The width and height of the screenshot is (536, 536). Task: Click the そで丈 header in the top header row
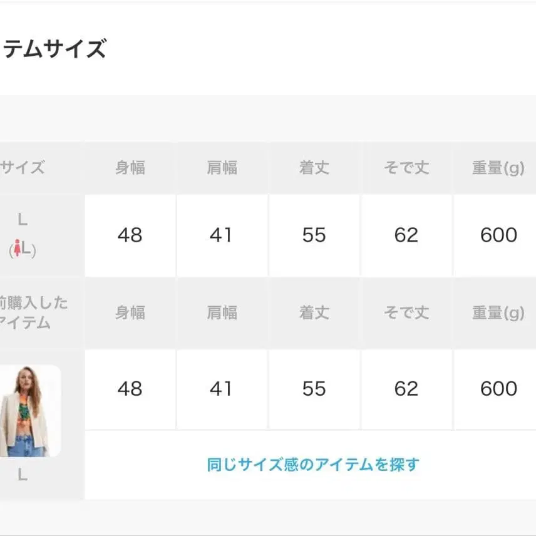click(406, 168)
